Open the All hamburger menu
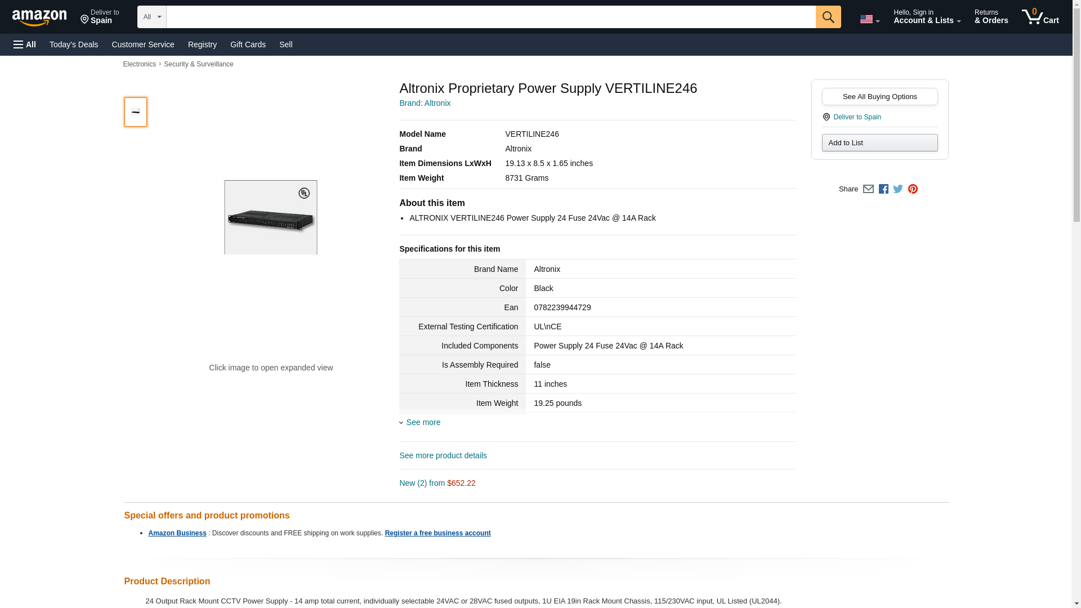Viewport: 1081px width, 608px height. (25, 44)
